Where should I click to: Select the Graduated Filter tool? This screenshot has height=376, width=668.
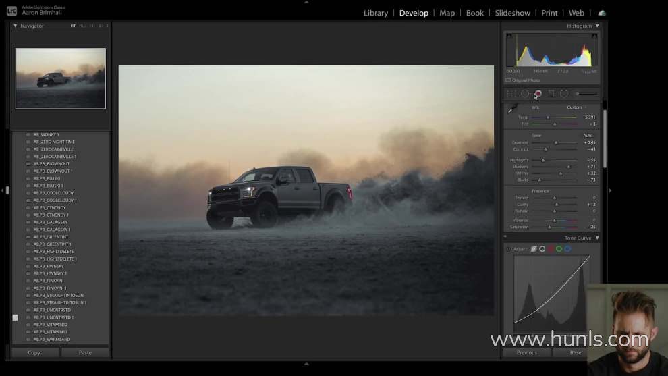pyautogui.click(x=551, y=94)
